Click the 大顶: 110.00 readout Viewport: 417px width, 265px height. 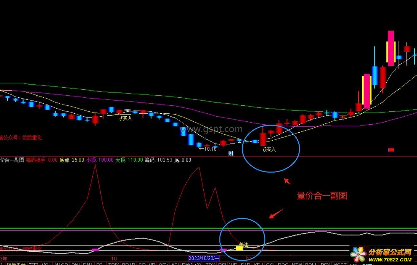pyautogui.click(x=129, y=160)
